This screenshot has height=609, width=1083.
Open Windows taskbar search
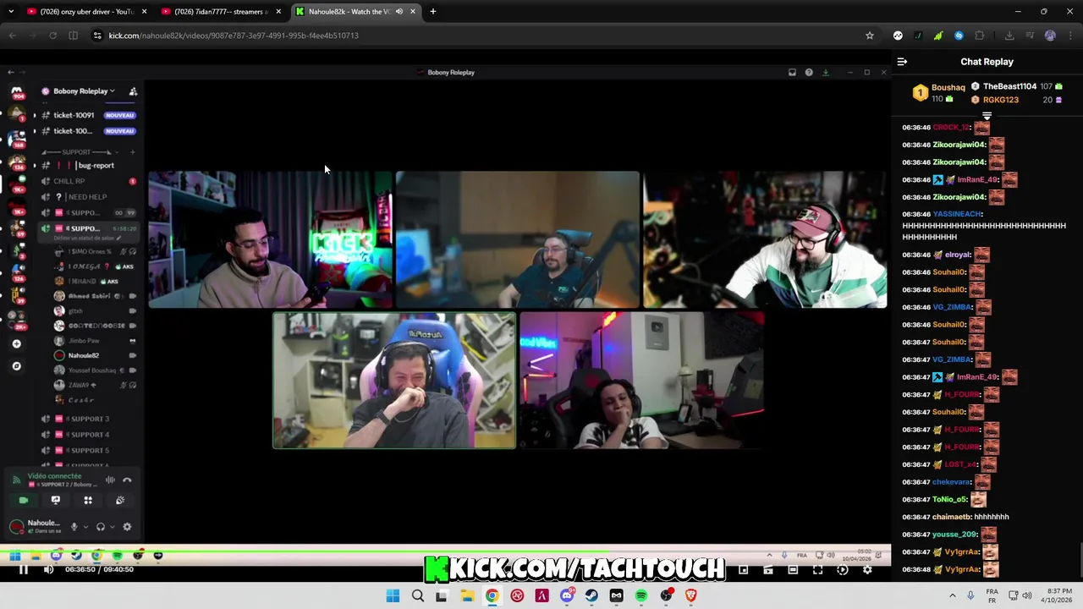[417, 595]
